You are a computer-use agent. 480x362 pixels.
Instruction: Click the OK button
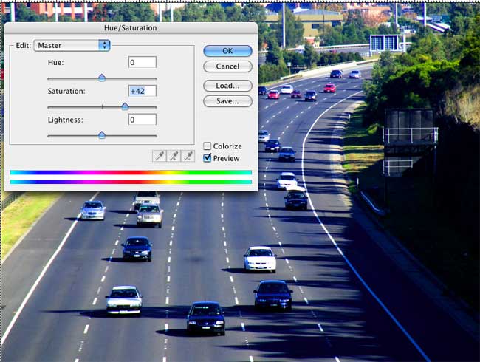coord(227,51)
